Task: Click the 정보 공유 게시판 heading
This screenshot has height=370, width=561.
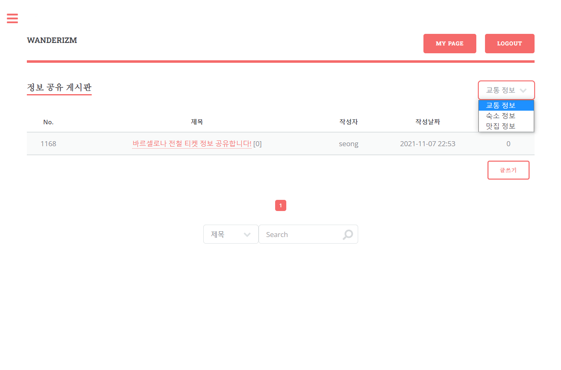Action: (59, 88)
